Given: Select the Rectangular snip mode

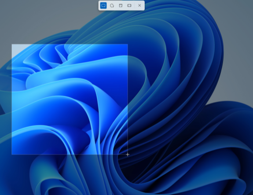Looking at the screenshot, I should click(x=103, y=5).
